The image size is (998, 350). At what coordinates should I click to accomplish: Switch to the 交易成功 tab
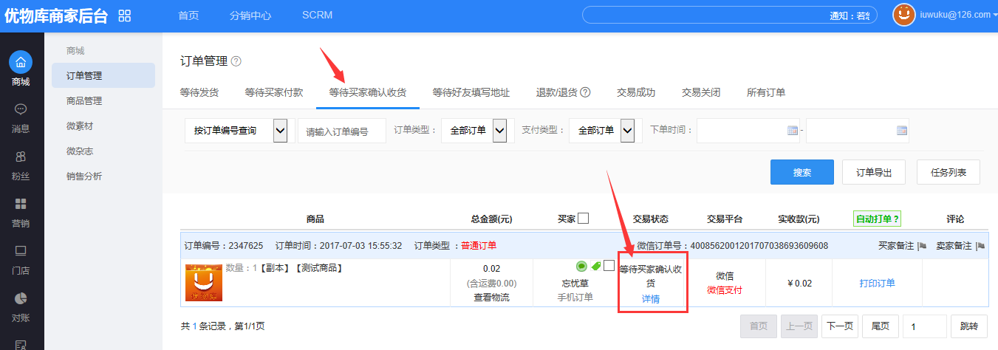[x=636, y=93]
